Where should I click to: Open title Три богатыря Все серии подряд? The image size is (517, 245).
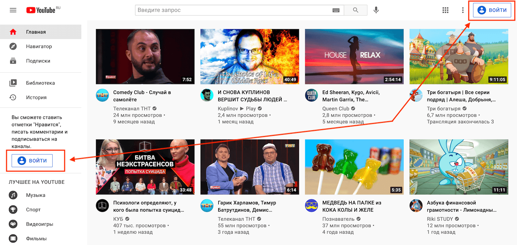pyautogui.click(x=461, y=96)
